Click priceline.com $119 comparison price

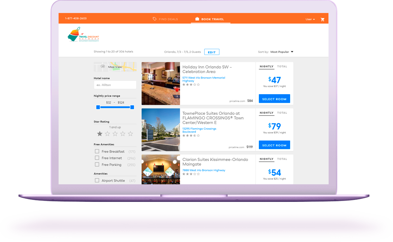[x=241, y=147]
